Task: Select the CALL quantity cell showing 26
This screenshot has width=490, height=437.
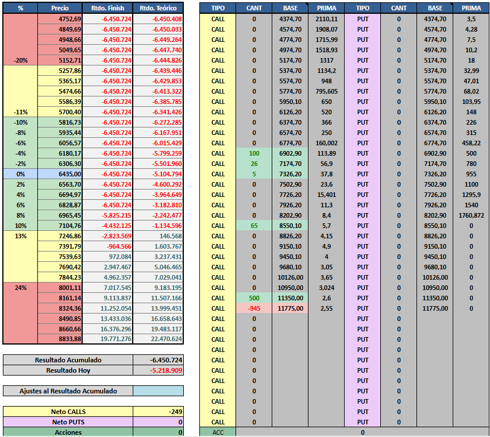Action: (254, 164)
